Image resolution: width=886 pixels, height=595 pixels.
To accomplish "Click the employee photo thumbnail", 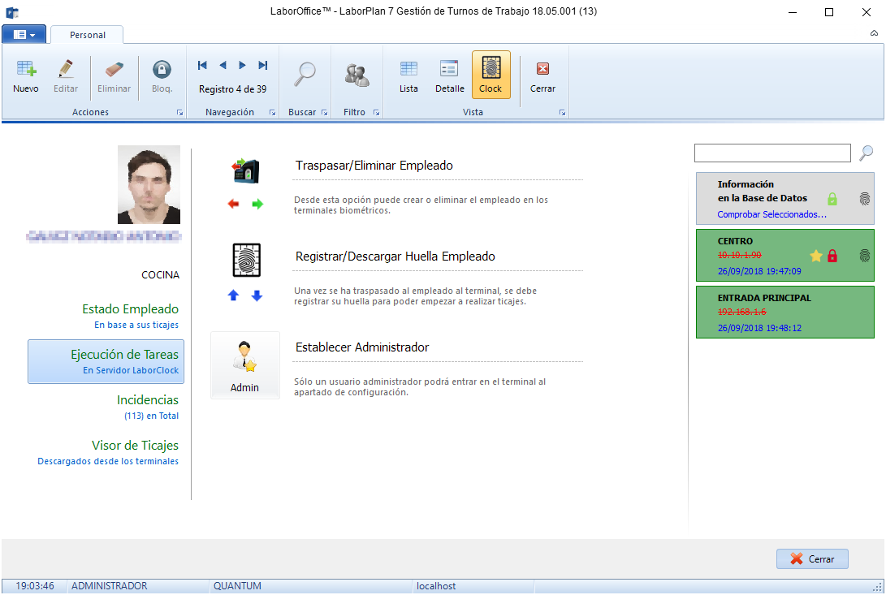I will (149, 185).
